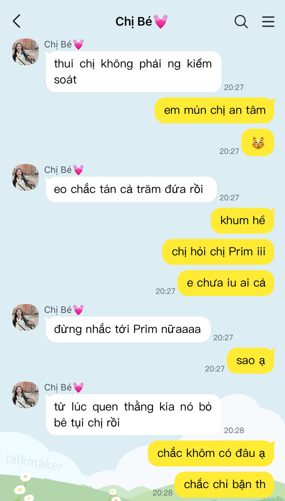Open Chị Bé's avatar beside 'thui chị' message

click(x=26, y=52)
